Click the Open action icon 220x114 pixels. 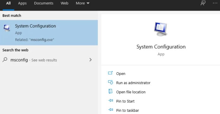pos(110,73)
